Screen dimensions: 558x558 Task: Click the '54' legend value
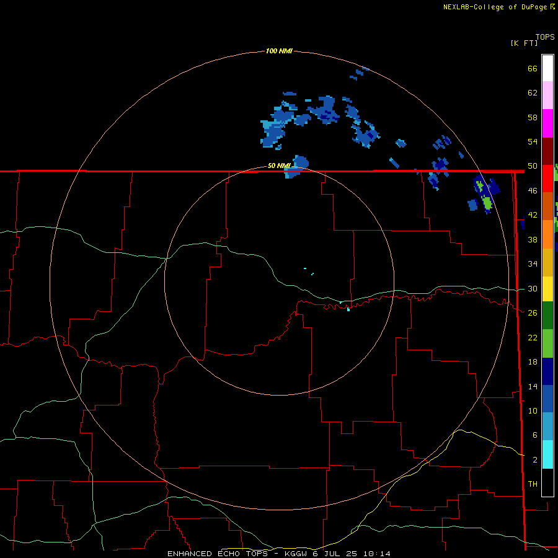533,141
